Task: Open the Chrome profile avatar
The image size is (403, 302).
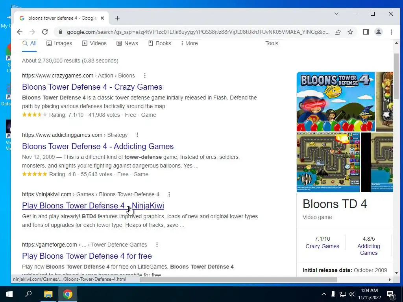Action: pos(379,32)
